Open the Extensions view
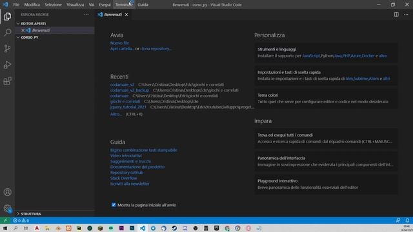The width and height of the screenshot is (413, 232). point(7,81)
